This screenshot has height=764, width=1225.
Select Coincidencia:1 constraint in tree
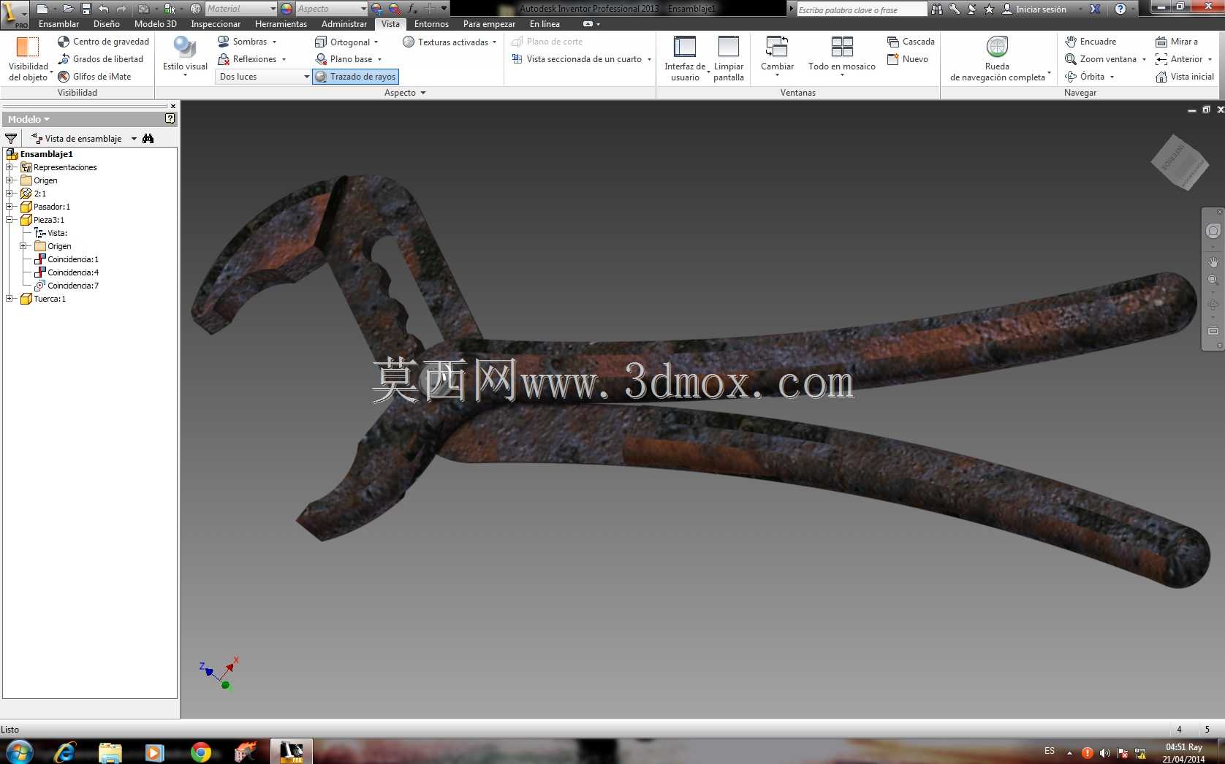[x=67, y=259]
